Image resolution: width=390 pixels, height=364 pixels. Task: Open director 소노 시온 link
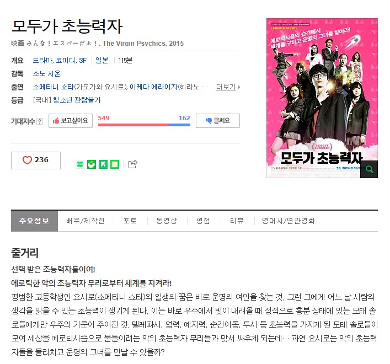(x=46, y=74)
